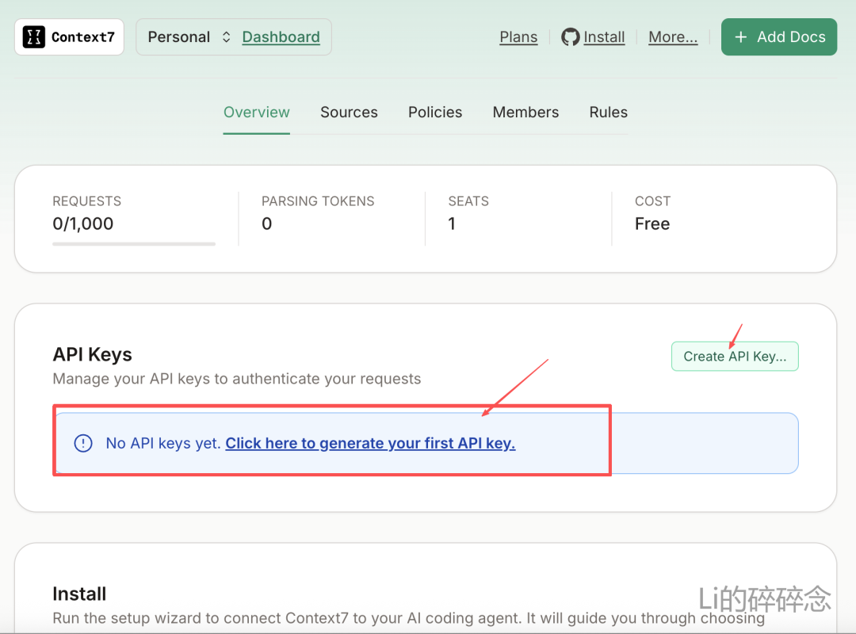
Task: Open the Policies tab
Action: point(435,113)
